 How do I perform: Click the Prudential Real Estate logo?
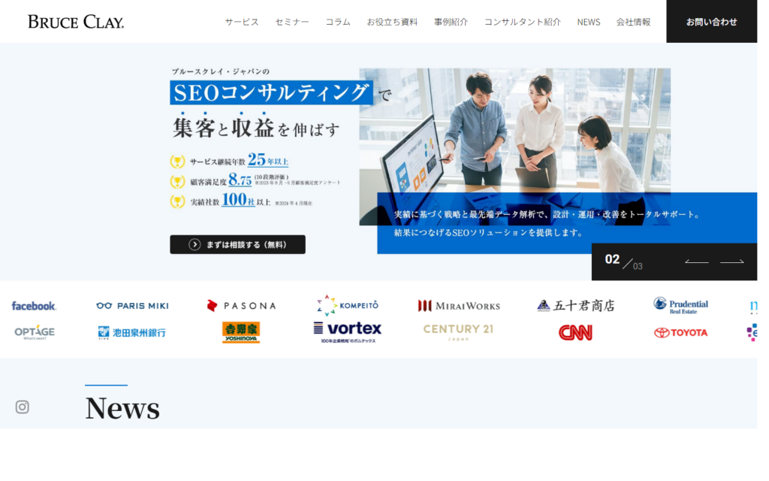click(x=680, y=305)
